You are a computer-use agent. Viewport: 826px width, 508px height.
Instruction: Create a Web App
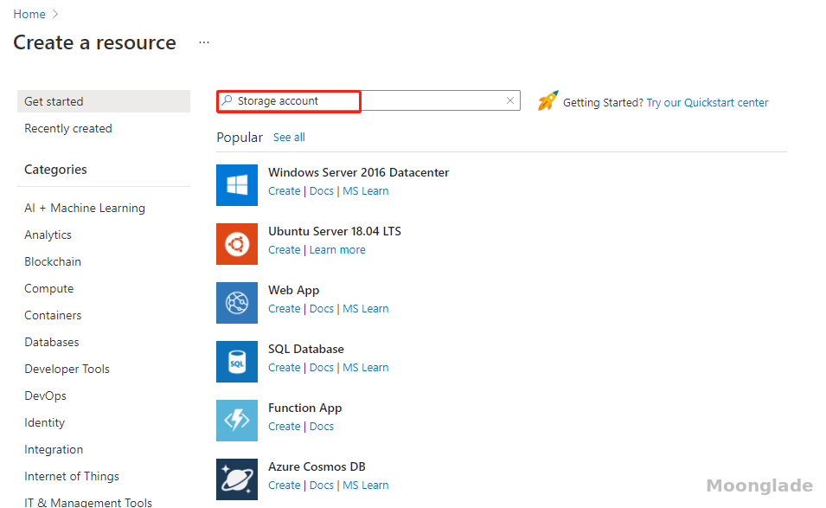click(x=284, y=308)
